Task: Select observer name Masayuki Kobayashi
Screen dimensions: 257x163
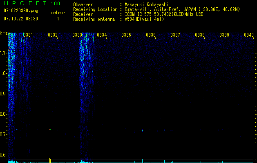Action: [147, 4]
